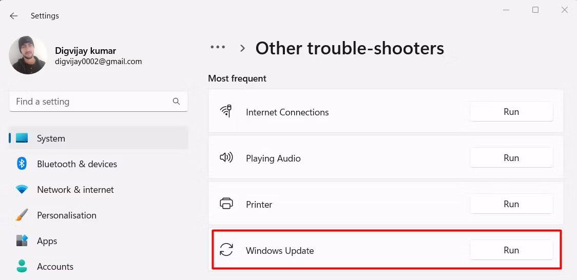Click the Personalisation paintbrush icon
577x280 pixels.
tap(22, 215)
